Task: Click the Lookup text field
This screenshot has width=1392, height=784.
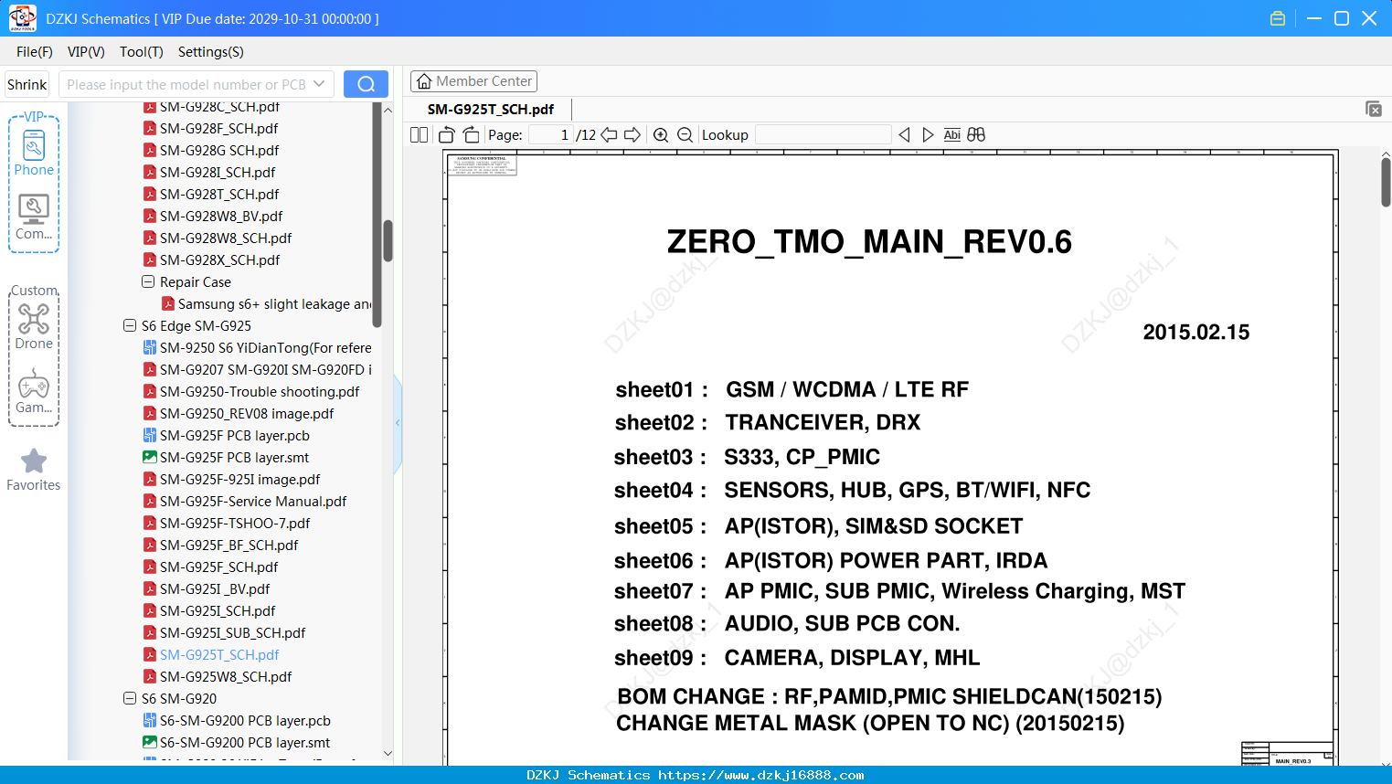Action: pos(824,135)
